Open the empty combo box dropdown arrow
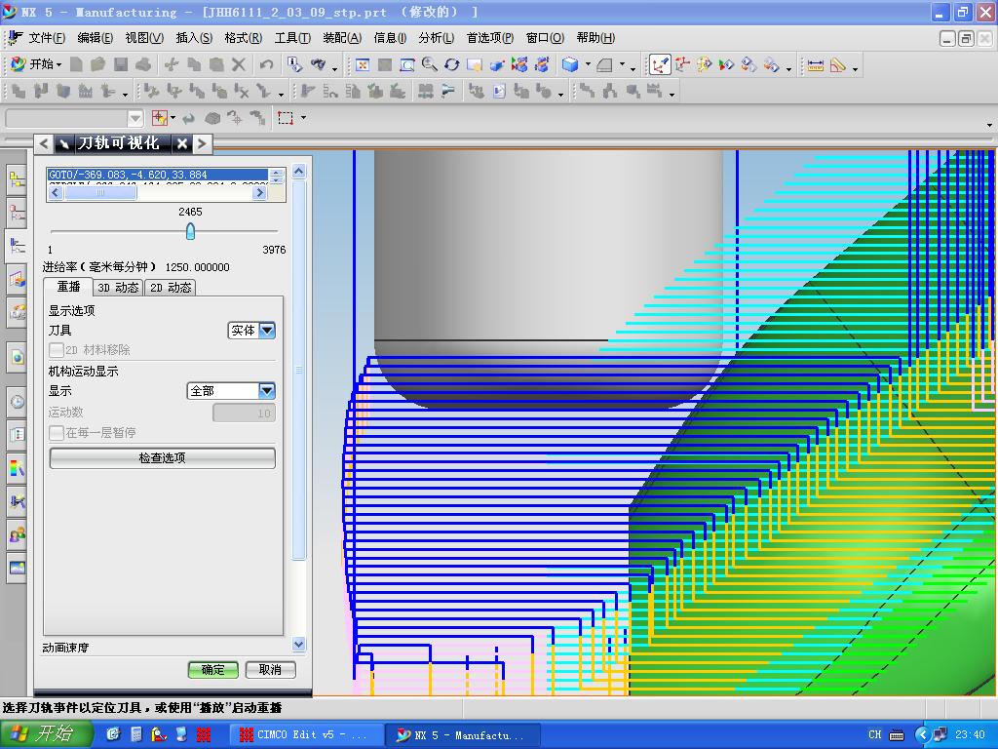 click(134, 118)
